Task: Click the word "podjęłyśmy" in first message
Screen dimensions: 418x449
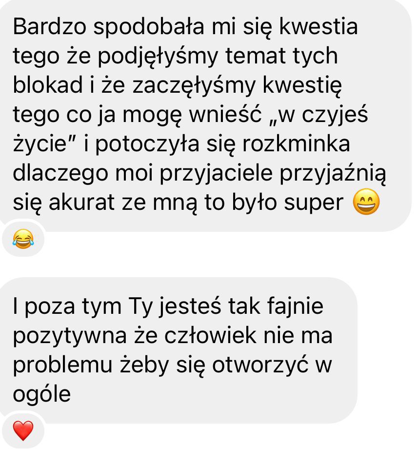Action: point(158,57)
